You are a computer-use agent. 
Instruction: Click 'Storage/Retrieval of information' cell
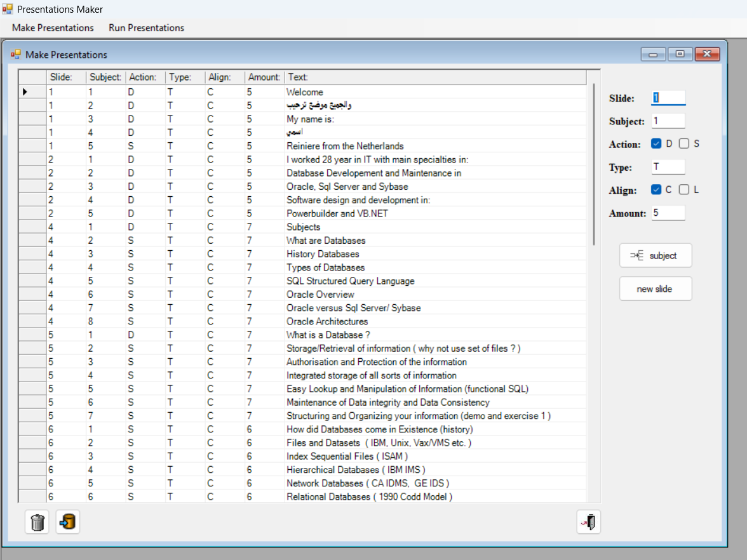436,348
